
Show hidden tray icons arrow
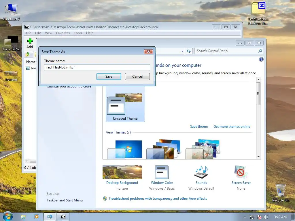click(245, 217)
